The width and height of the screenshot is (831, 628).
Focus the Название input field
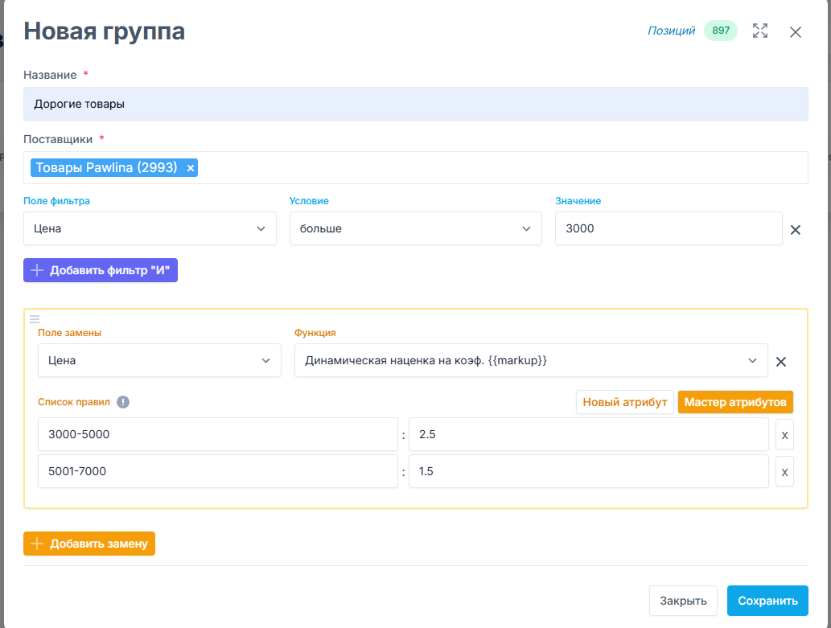tap(415, 104)
